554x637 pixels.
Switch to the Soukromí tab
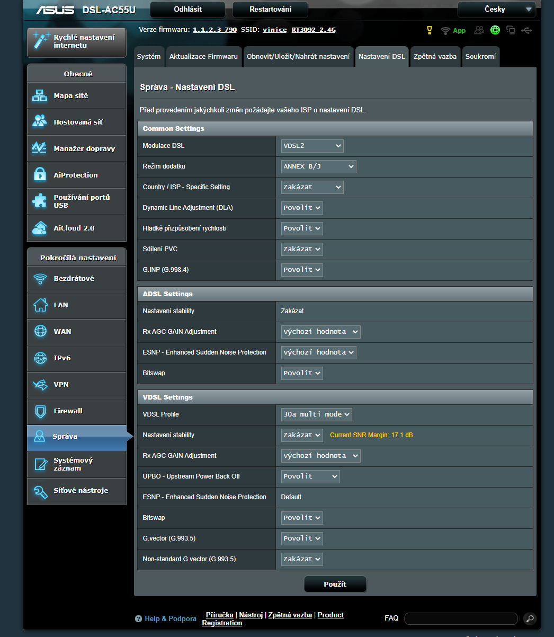(480, 57)
